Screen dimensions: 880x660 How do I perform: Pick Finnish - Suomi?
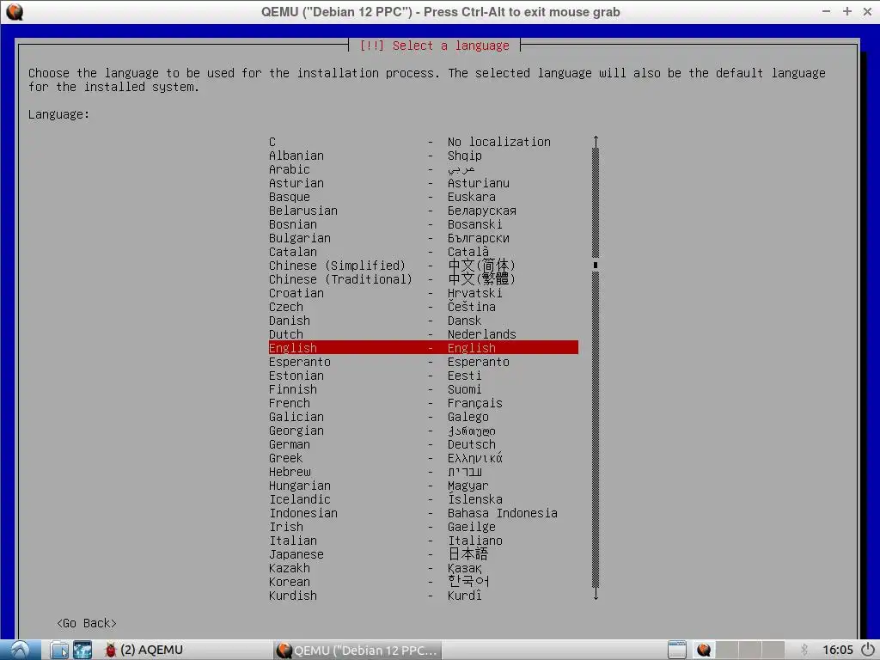pyautogui.click(x=423, y=389)
